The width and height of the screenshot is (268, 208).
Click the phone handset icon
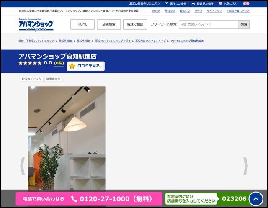pos(74,199)
